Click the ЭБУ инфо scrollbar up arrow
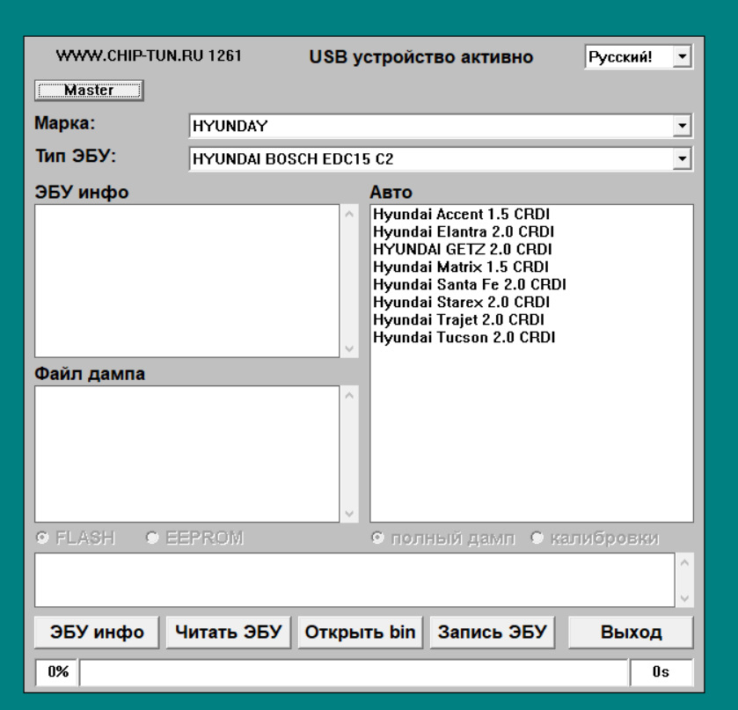This screenshot has height=710, width=738. pyautogui.click(x=349, y=214)
